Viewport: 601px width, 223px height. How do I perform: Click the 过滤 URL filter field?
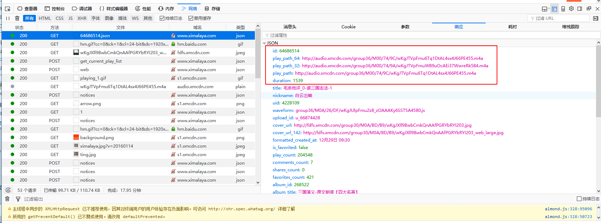click(559, 18)
